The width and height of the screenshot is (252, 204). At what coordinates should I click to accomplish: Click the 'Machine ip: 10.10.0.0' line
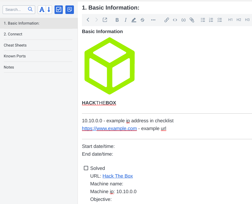pyautogui.click(x=113, y=192)
